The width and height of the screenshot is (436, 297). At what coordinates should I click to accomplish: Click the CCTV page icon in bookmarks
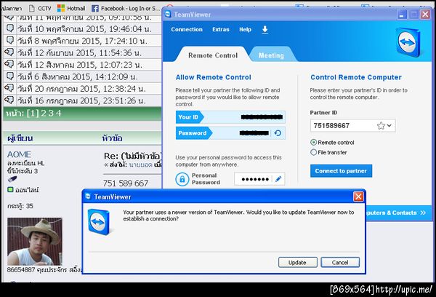[32, 8]
